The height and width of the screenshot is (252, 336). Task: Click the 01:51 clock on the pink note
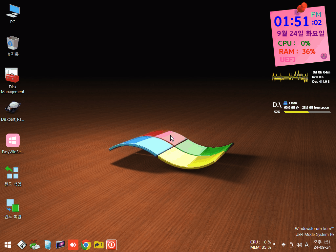tap(292, 22)
